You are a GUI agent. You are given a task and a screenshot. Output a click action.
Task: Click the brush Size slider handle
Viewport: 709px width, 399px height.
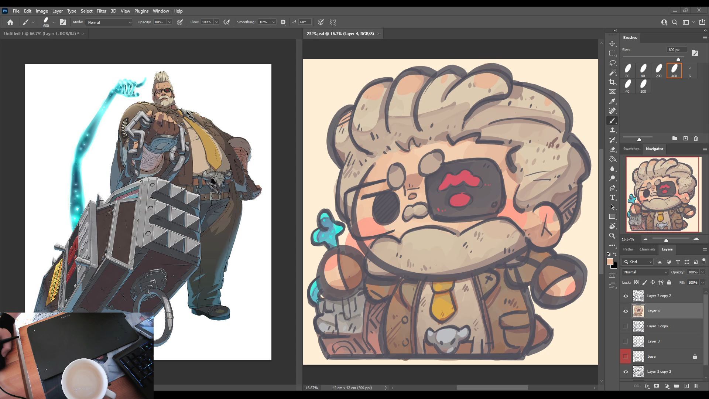pyautogui.click(x=678, y=59)
